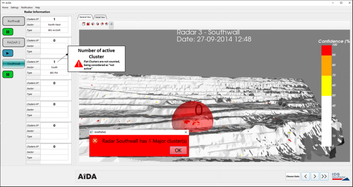The width and height of the screenshot is (353, 187).
Task: Click the IDS GeoRadar logo
Action: tap(341, 176)
